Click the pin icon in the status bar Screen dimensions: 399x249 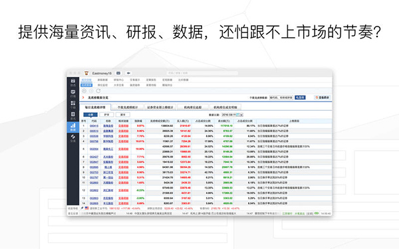point(82,208)
